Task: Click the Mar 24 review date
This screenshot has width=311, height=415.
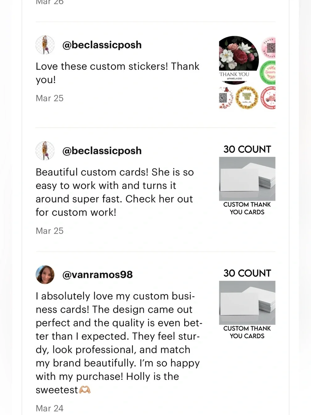Action: [49, 408]
